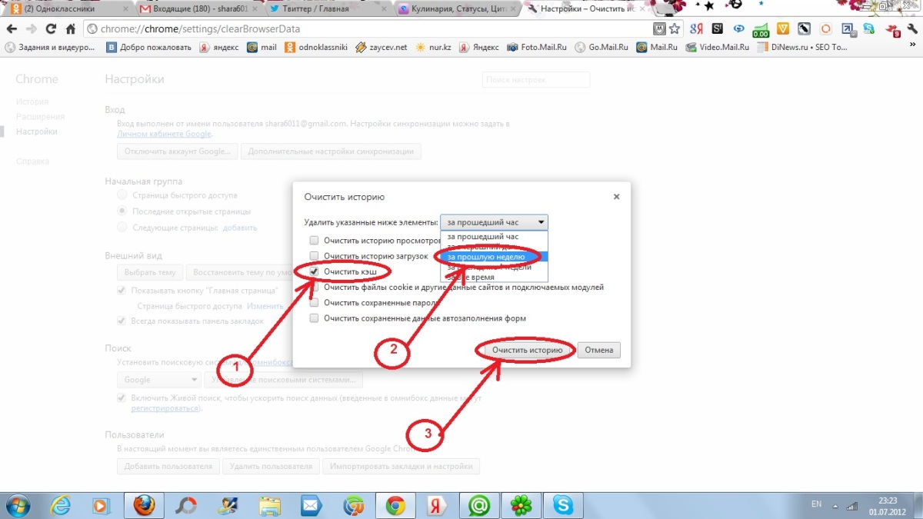Check 'Очистить историю загрузок'

click(x=314, y=255)
